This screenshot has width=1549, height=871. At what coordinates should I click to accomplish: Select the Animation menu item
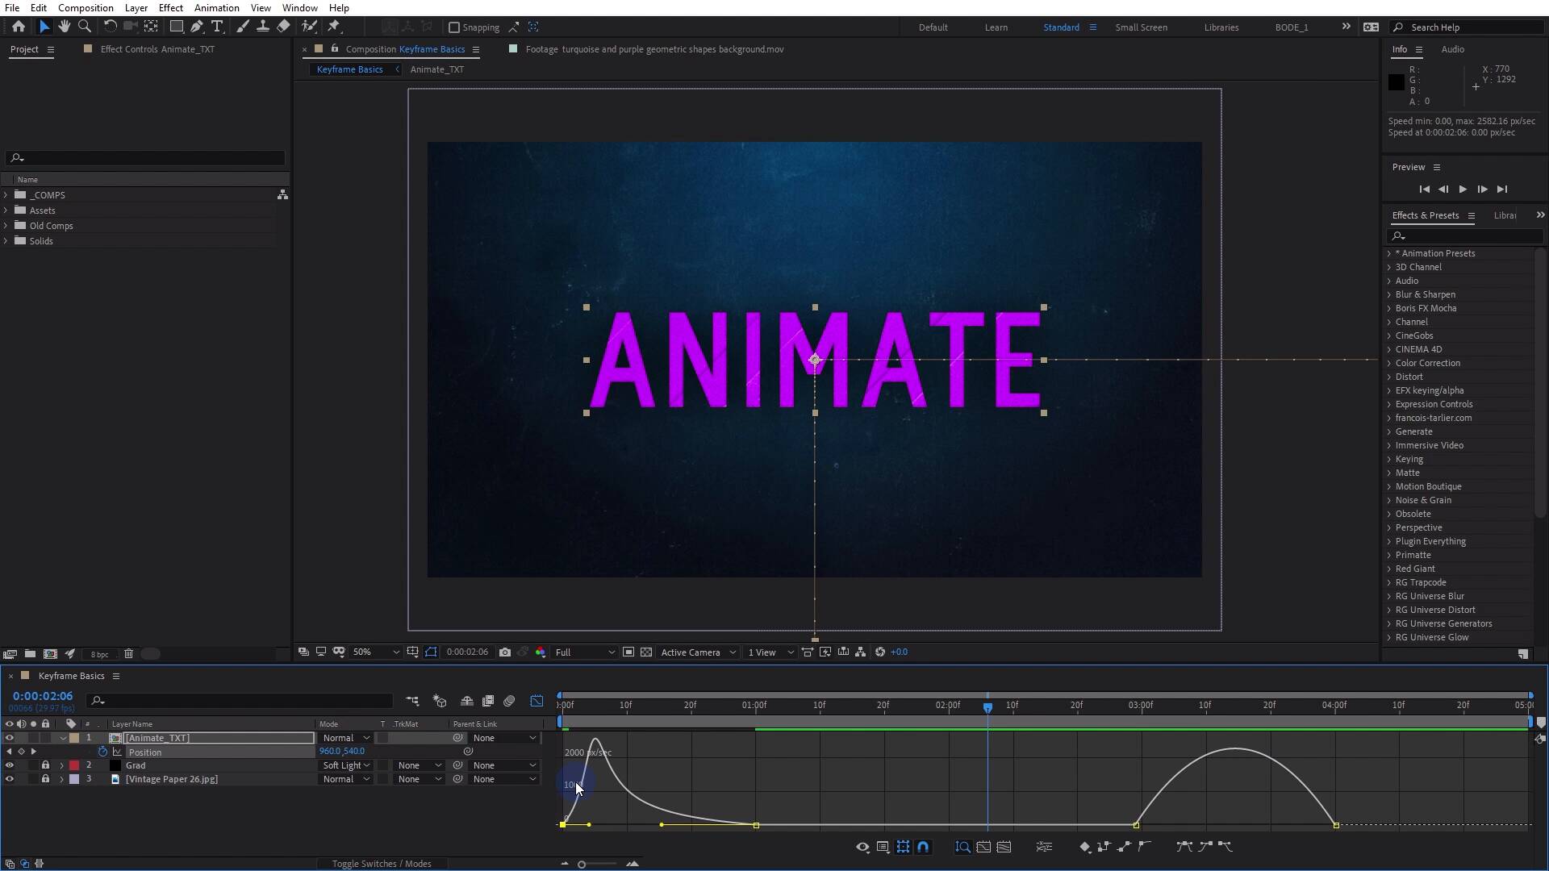point(216,7)
